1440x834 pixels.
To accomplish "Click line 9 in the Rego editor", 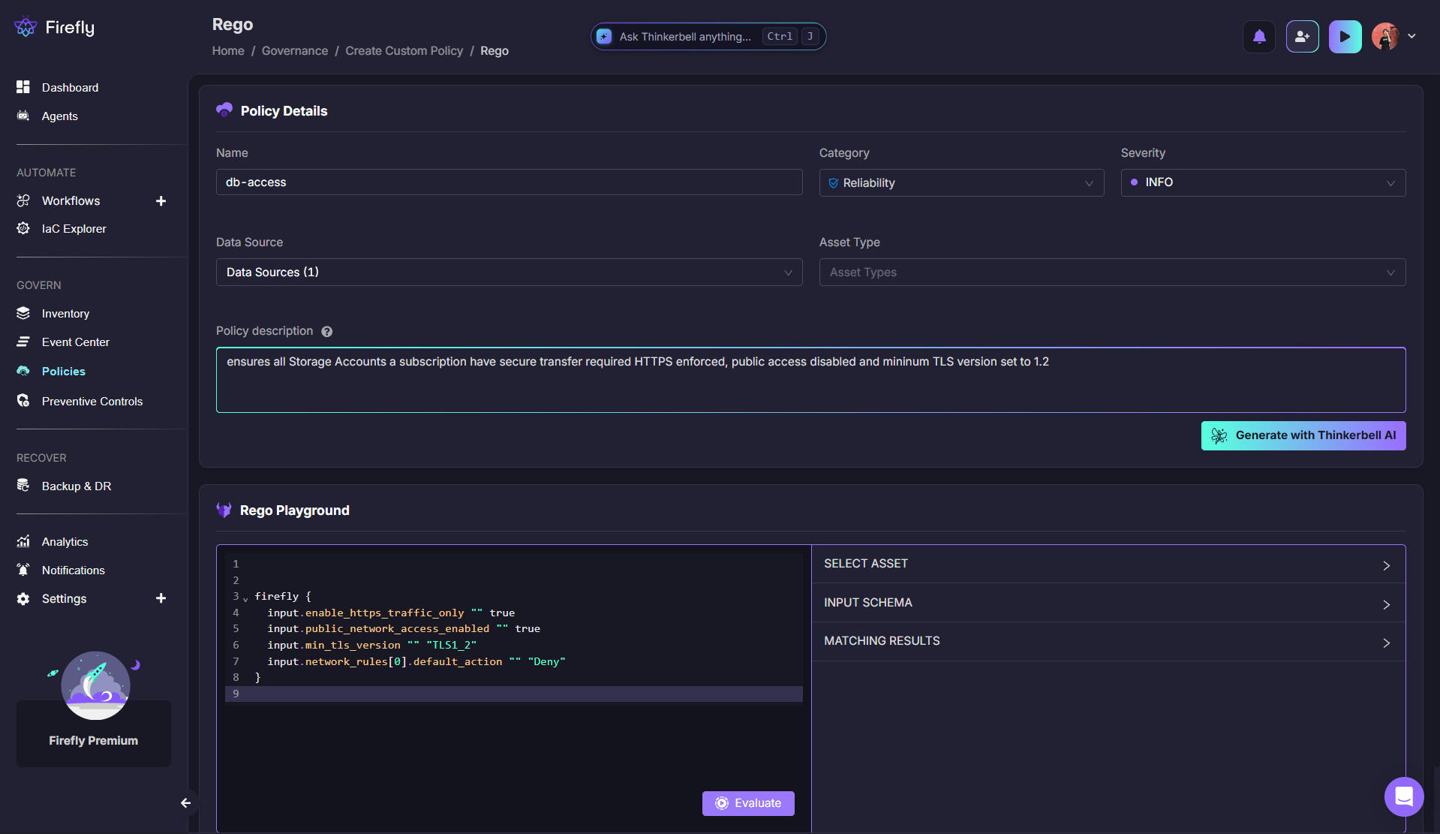I will tap(513, 694).
